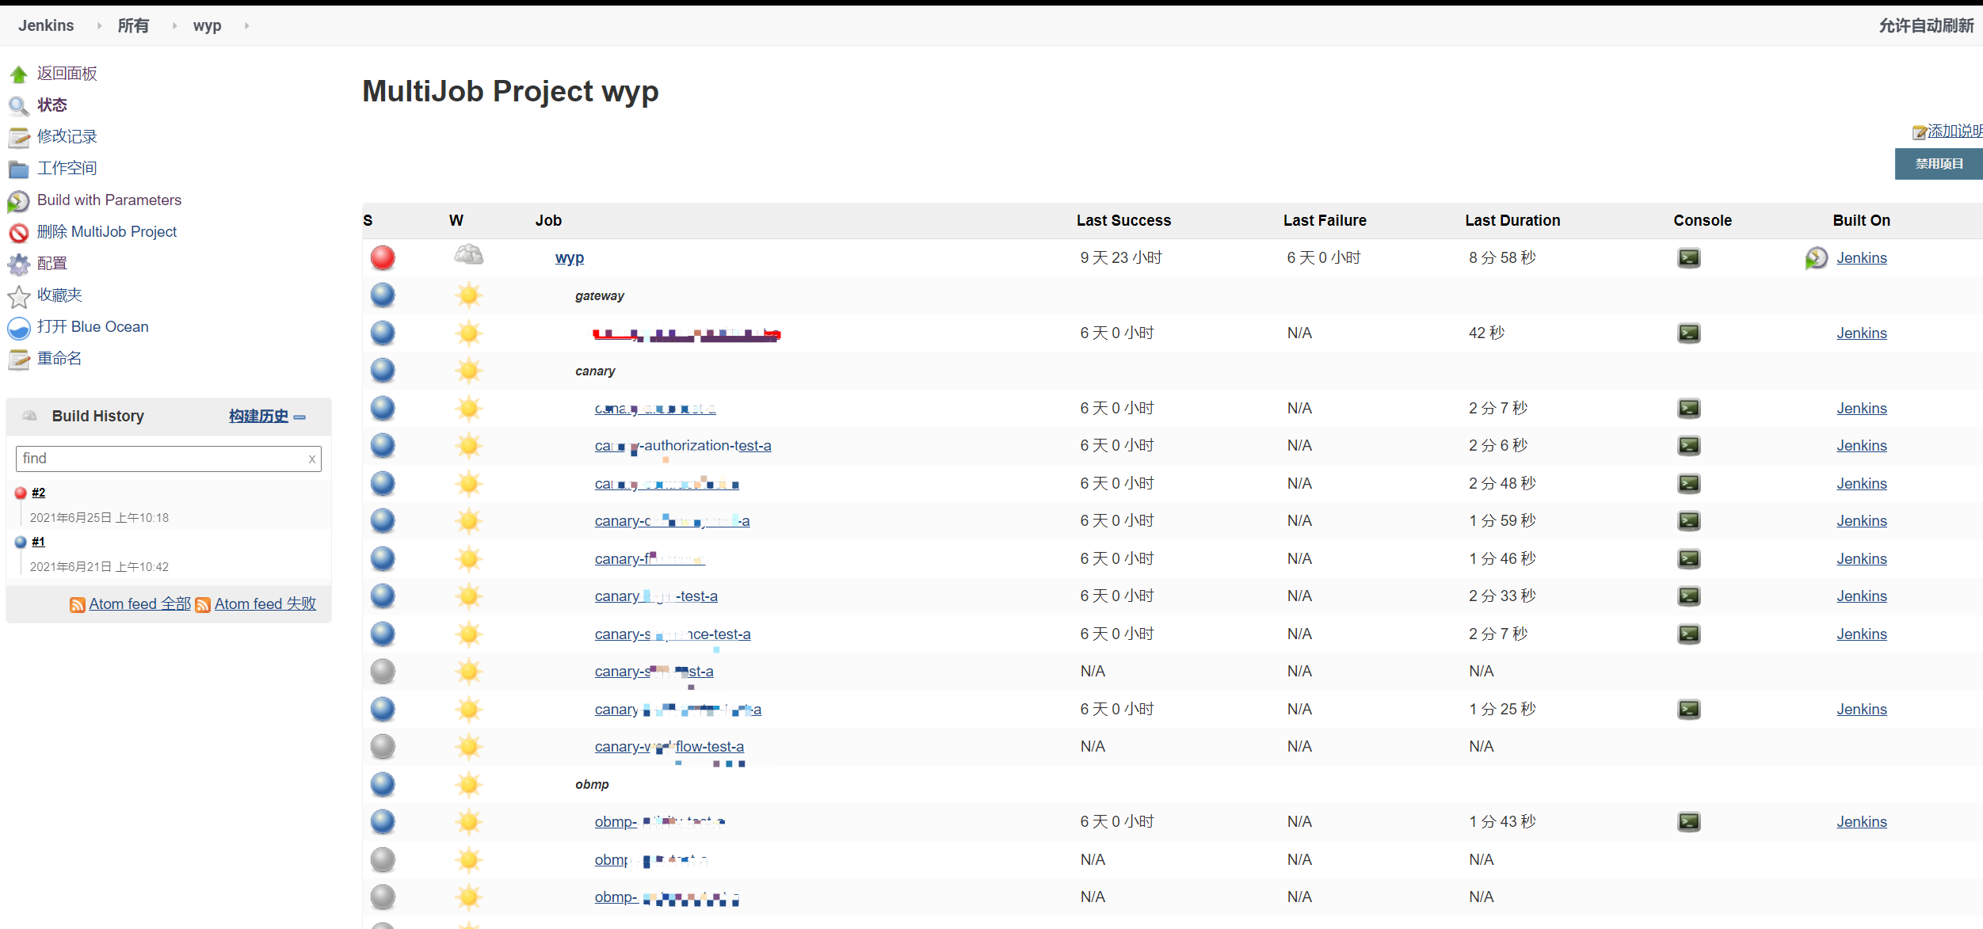Enable 允许自动刷新 auto refresh
The height and width of the screenshot is (929, 1983).
tap(1926, 25)
